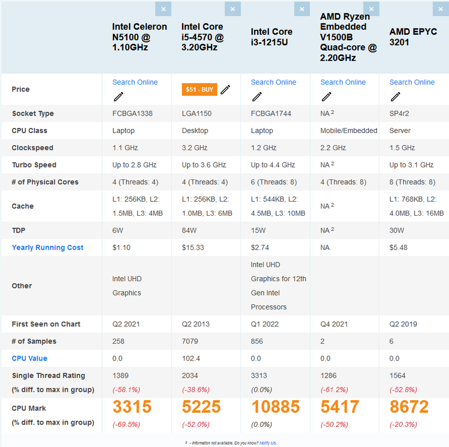Click turbo speed Up to 4.4 GHz
Image resolution: width=449 pixels, height=447 pixels.
273,165
